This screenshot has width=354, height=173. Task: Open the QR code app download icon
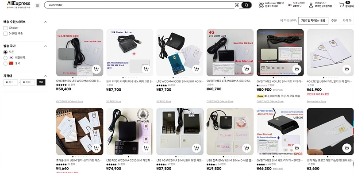click(261, 5)
